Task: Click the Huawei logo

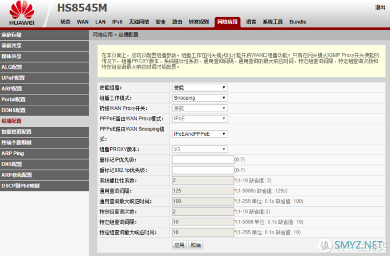Action: [x=22, y=13]
